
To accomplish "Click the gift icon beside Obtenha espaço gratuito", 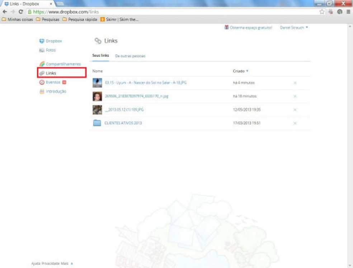I will (226, 28).
